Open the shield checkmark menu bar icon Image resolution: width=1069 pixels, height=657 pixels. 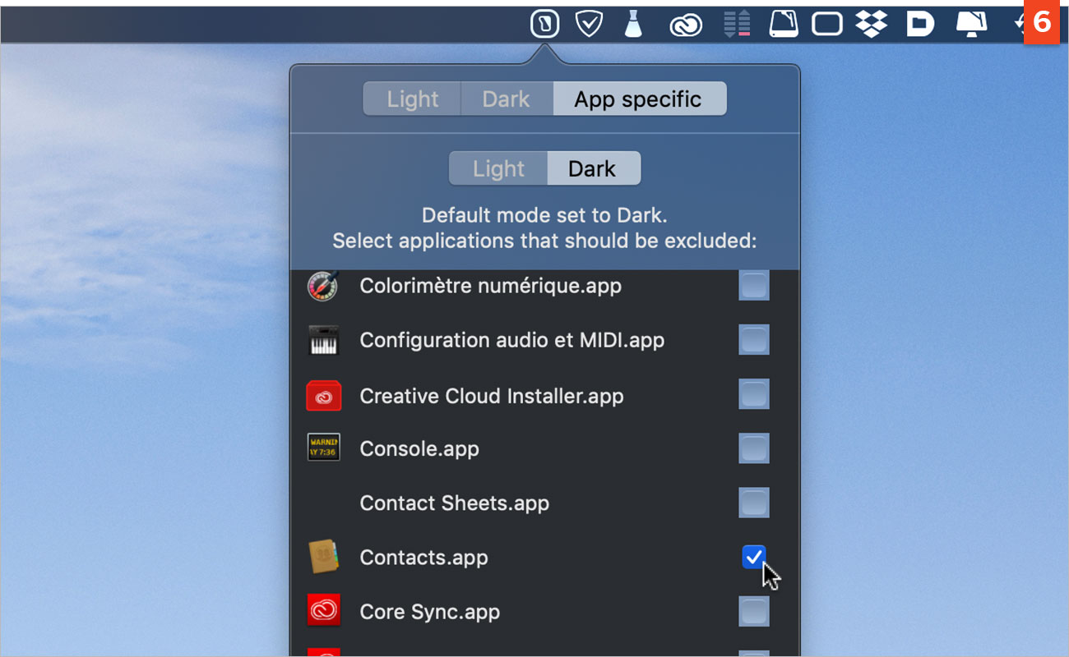coord(589,25)
